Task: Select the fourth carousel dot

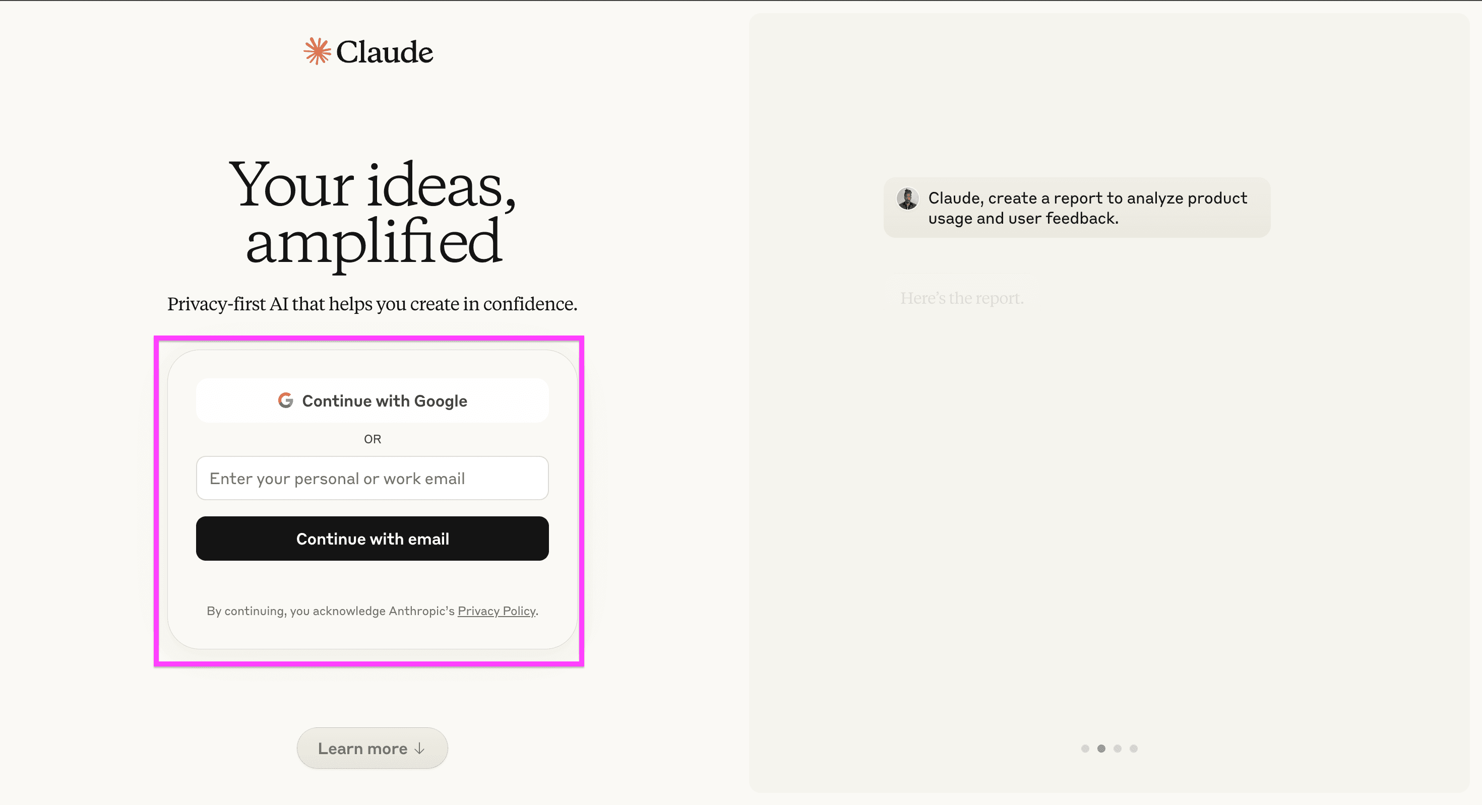Action: [1133, 748]
